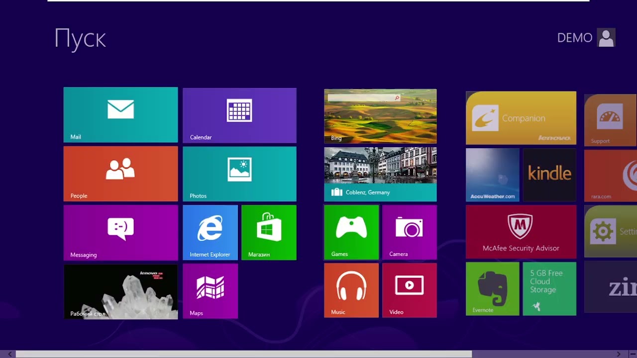Click the DEMO user account picture
The width and height of the screenshot is (637, 358).
click(606, 38)
